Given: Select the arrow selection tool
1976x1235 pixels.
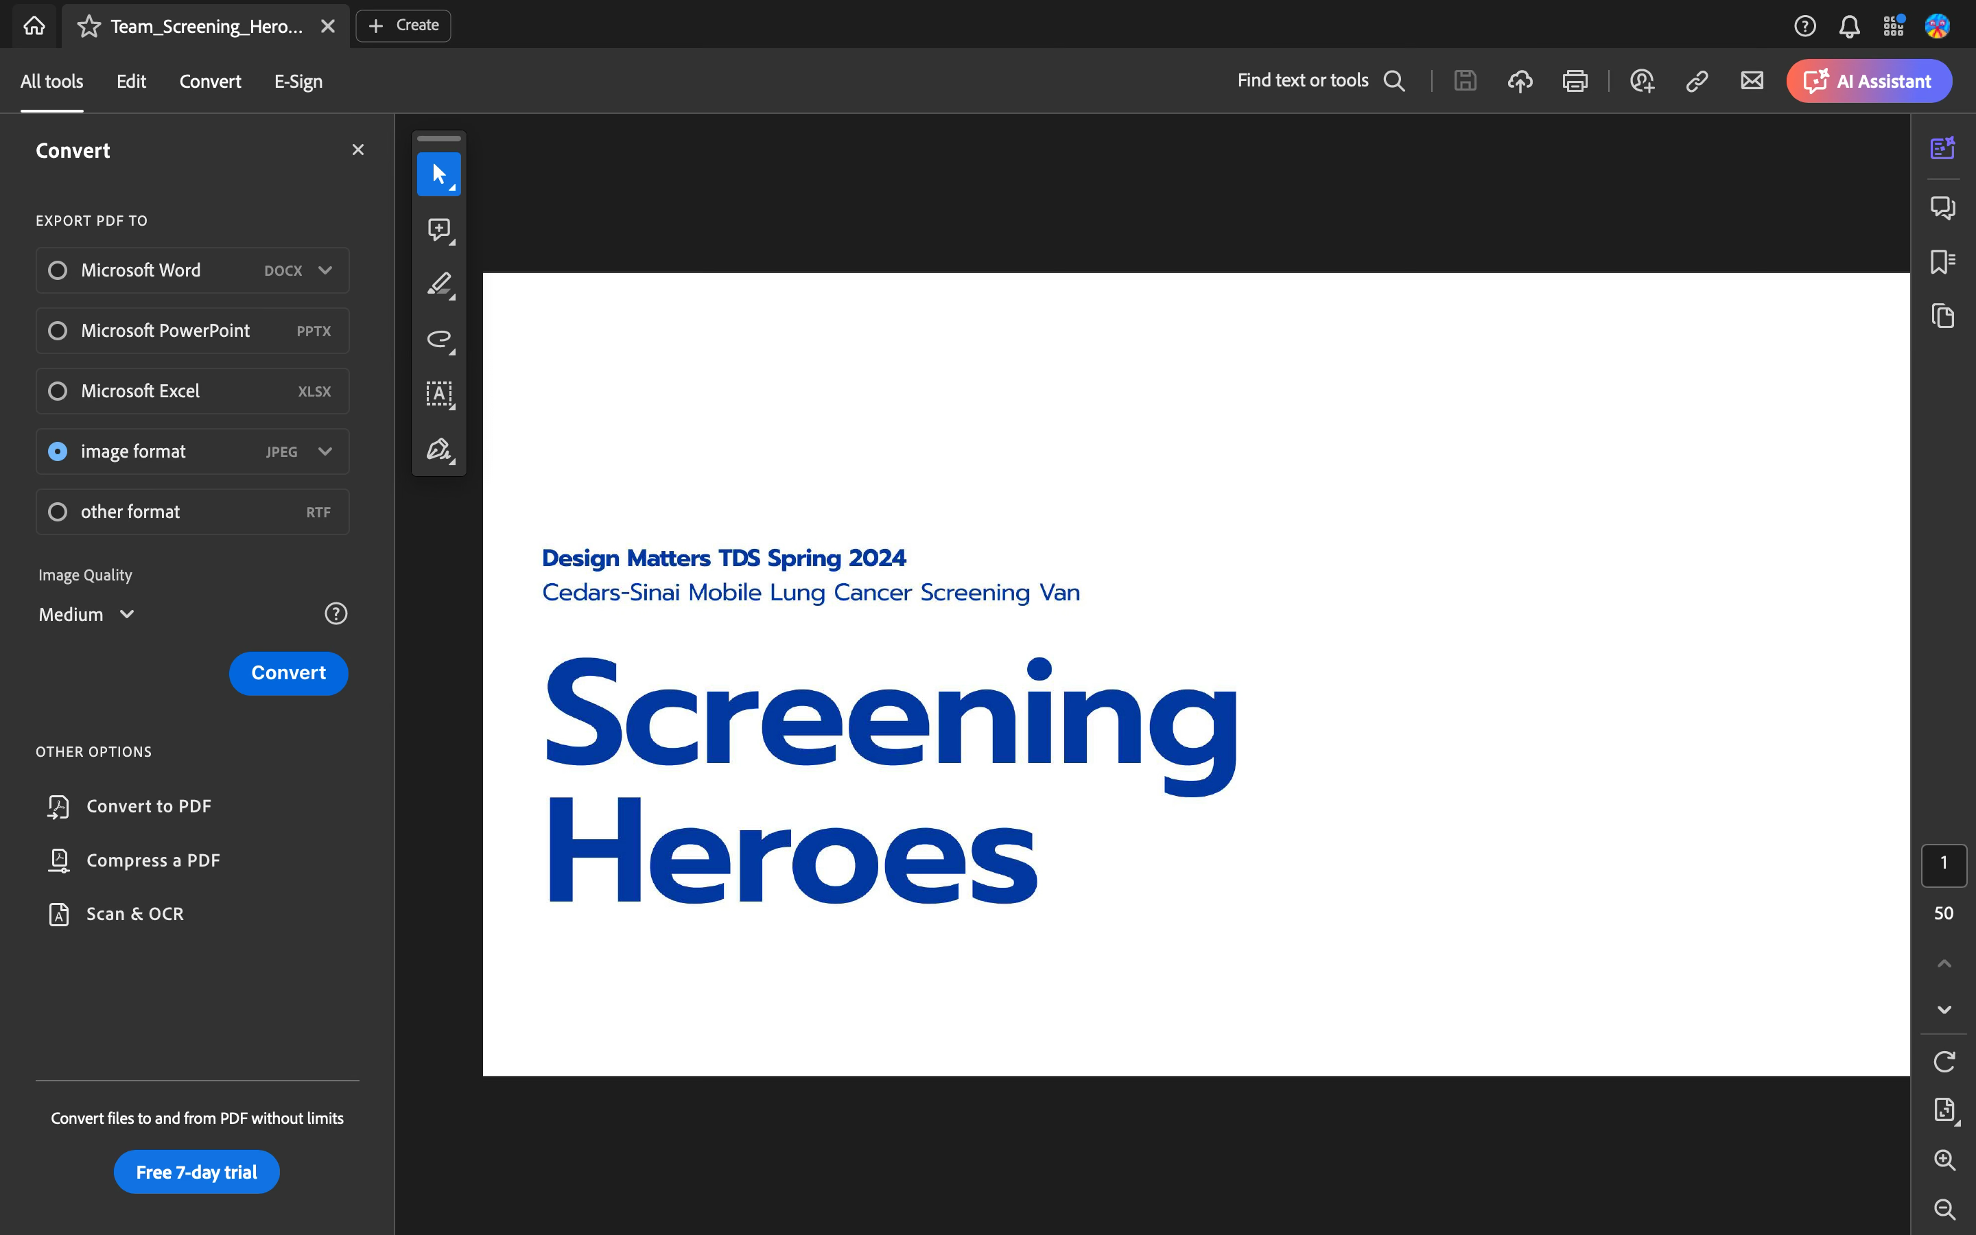Looking at the screenshot, I should coord(438,174).
